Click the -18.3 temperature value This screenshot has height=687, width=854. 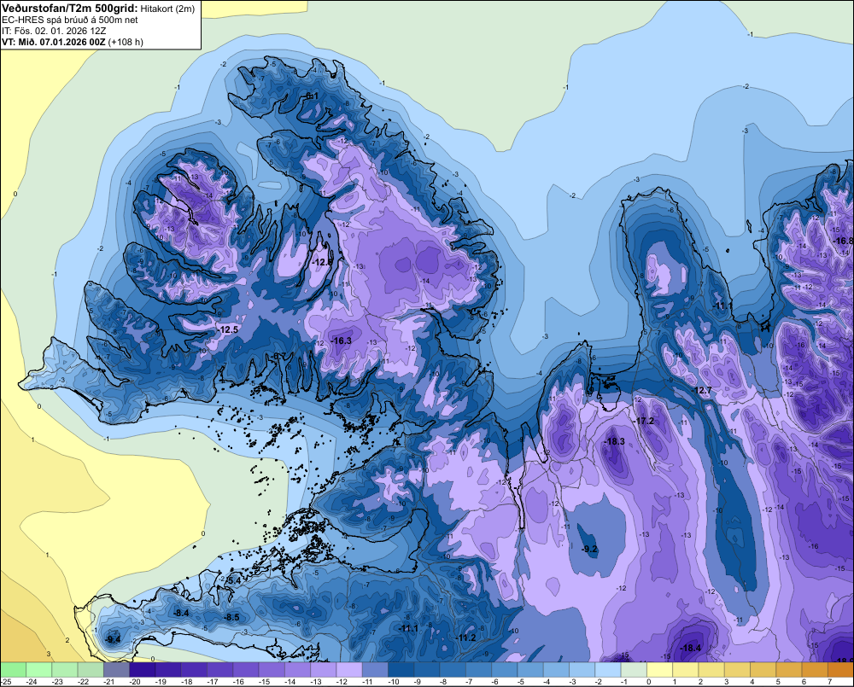tap(615, 441)
